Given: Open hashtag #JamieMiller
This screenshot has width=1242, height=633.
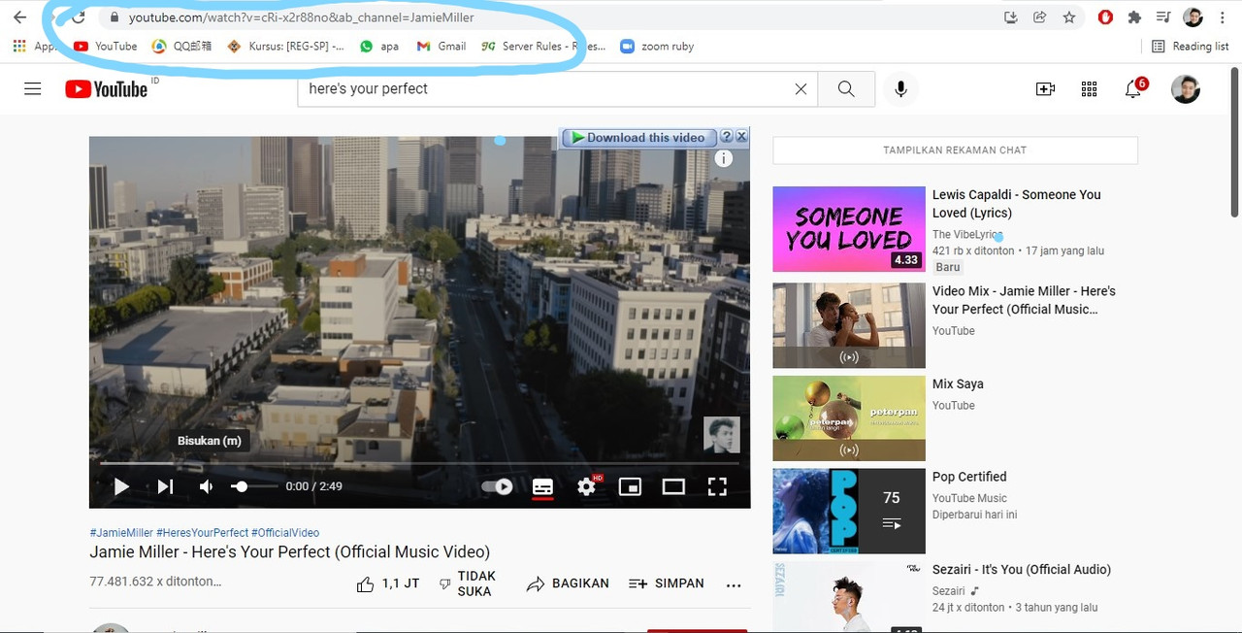Looking at the screenshot, I should pyautogui.click(x=121, y=533).
